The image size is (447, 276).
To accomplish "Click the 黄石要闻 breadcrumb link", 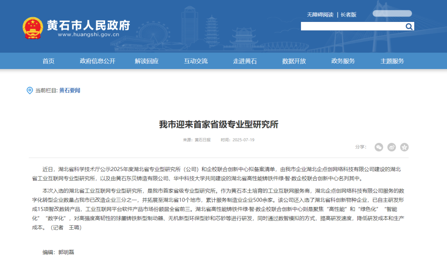I will (70, 90).
